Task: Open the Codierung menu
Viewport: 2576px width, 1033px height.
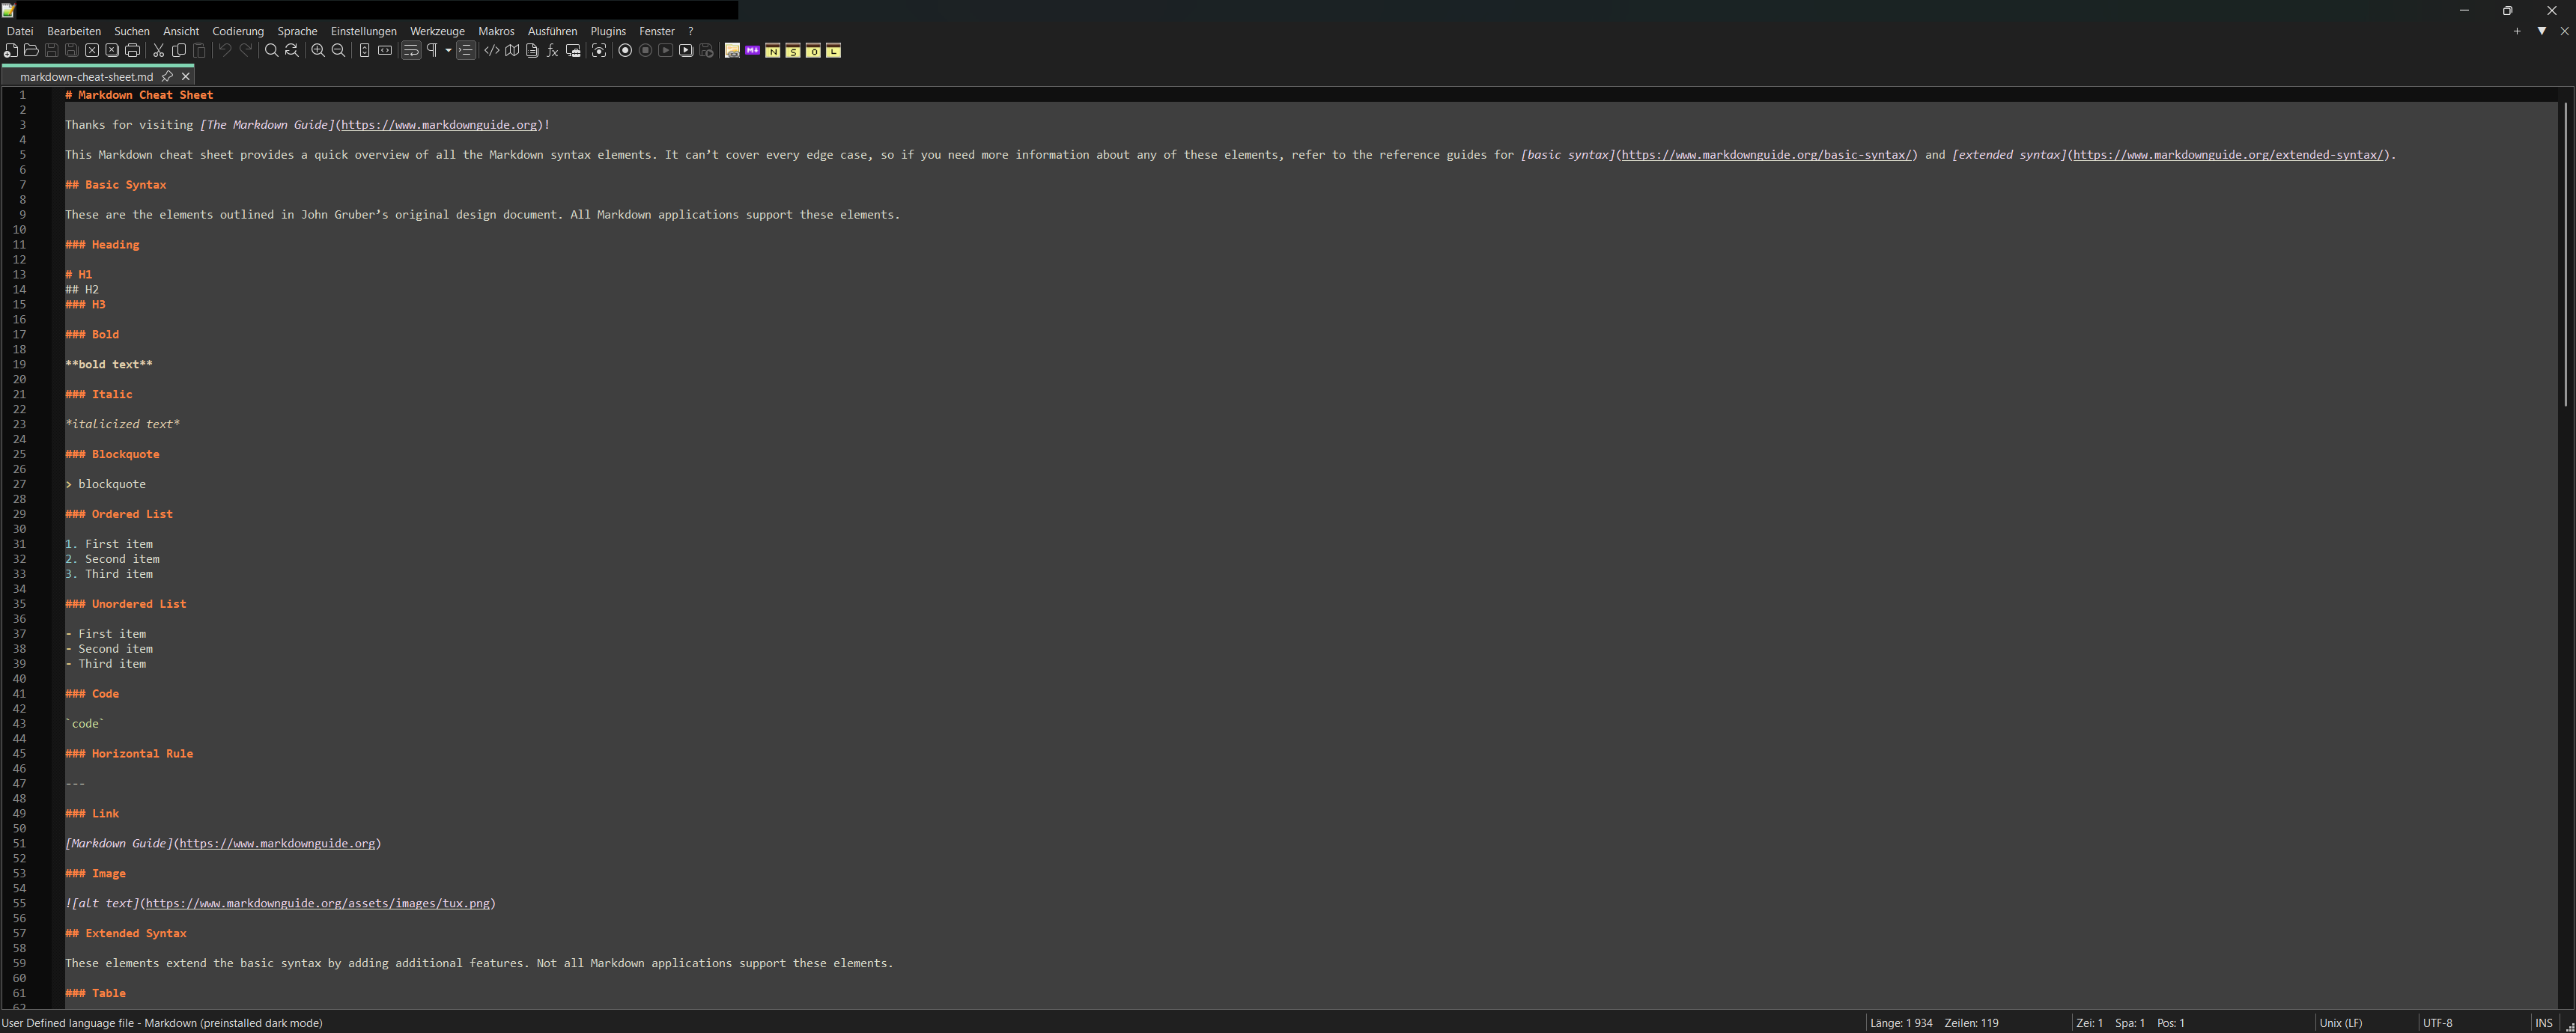Action: click(238, 31)
